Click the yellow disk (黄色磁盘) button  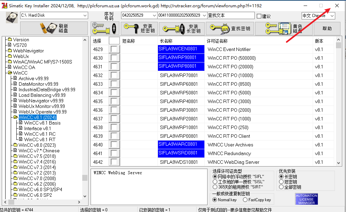(283, 28)
